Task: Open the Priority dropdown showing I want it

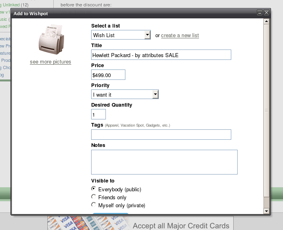Action: tap(125, 94)
